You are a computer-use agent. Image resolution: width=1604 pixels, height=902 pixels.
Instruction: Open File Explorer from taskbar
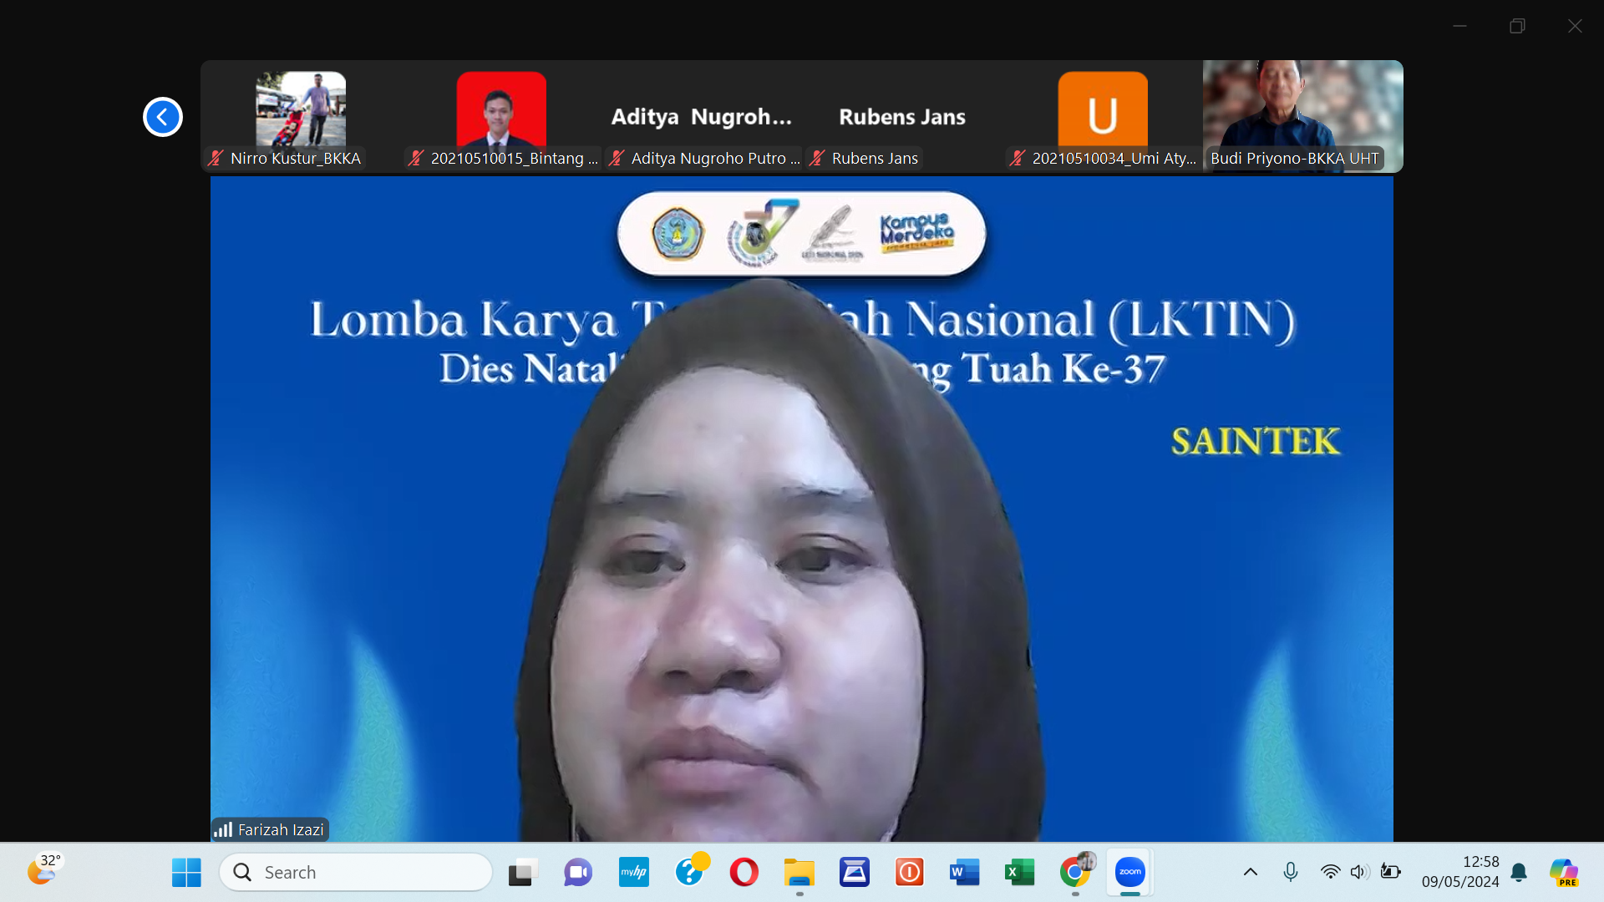[x=799, y=872]
